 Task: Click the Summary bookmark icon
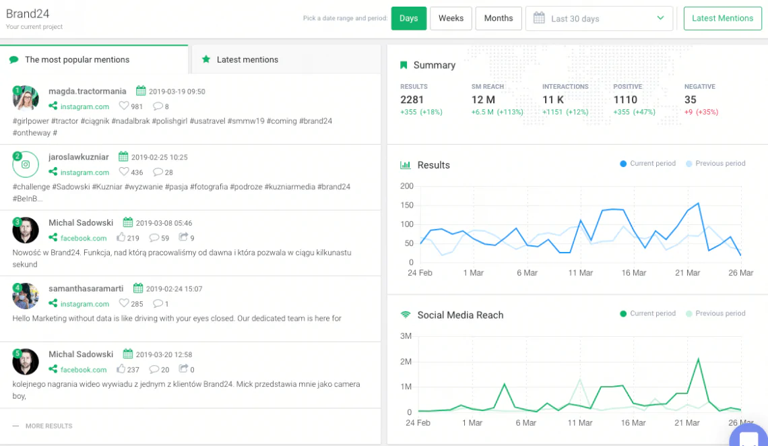click(x=404, y=65)
